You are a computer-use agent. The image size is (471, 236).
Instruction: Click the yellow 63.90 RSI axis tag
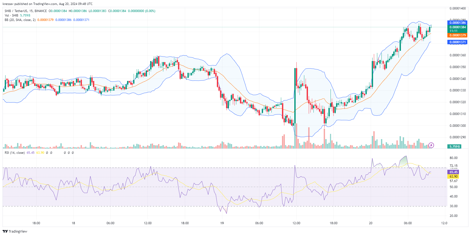pyautogui.click(x=453, y=177)
